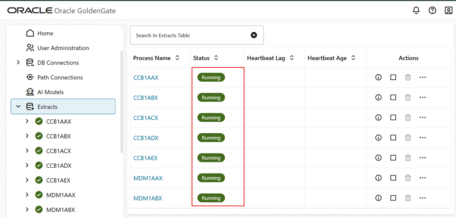Open more actions menu for CCB1ACX
This screenshot has width=456, height=218.
click(422, 118)
